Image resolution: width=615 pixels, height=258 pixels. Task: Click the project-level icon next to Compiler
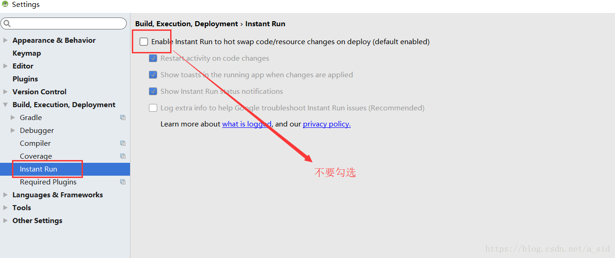tap(123, 143)
